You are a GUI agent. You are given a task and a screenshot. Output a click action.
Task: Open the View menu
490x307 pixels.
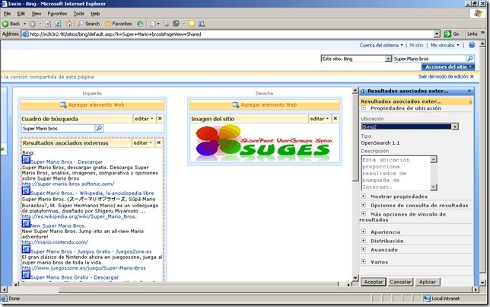(x=37, y=14)
